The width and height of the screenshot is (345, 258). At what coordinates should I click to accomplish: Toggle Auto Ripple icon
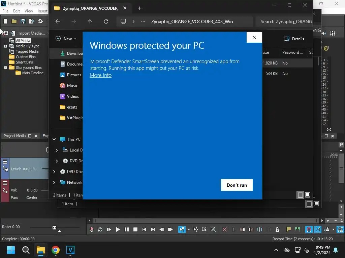(327, 229)
